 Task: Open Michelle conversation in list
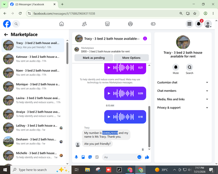33,155
